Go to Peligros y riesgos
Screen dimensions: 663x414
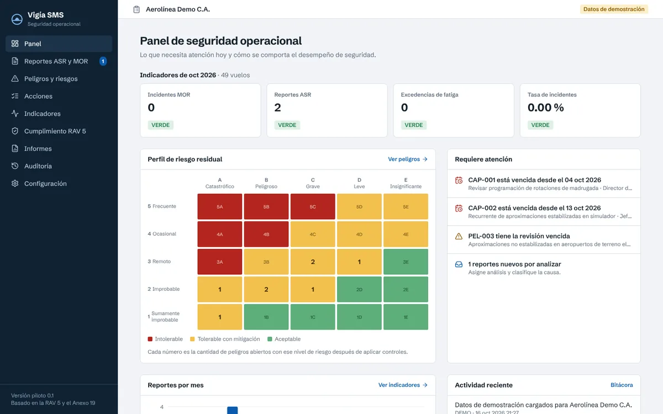click(59, 79)
